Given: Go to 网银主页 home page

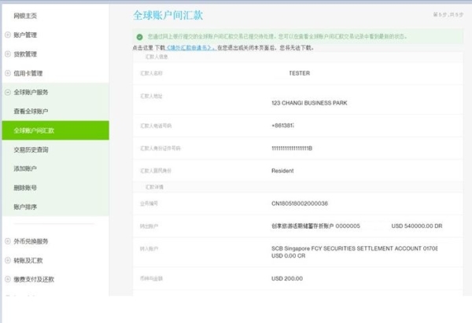Looking at the screenshot, I should point(25,16).
